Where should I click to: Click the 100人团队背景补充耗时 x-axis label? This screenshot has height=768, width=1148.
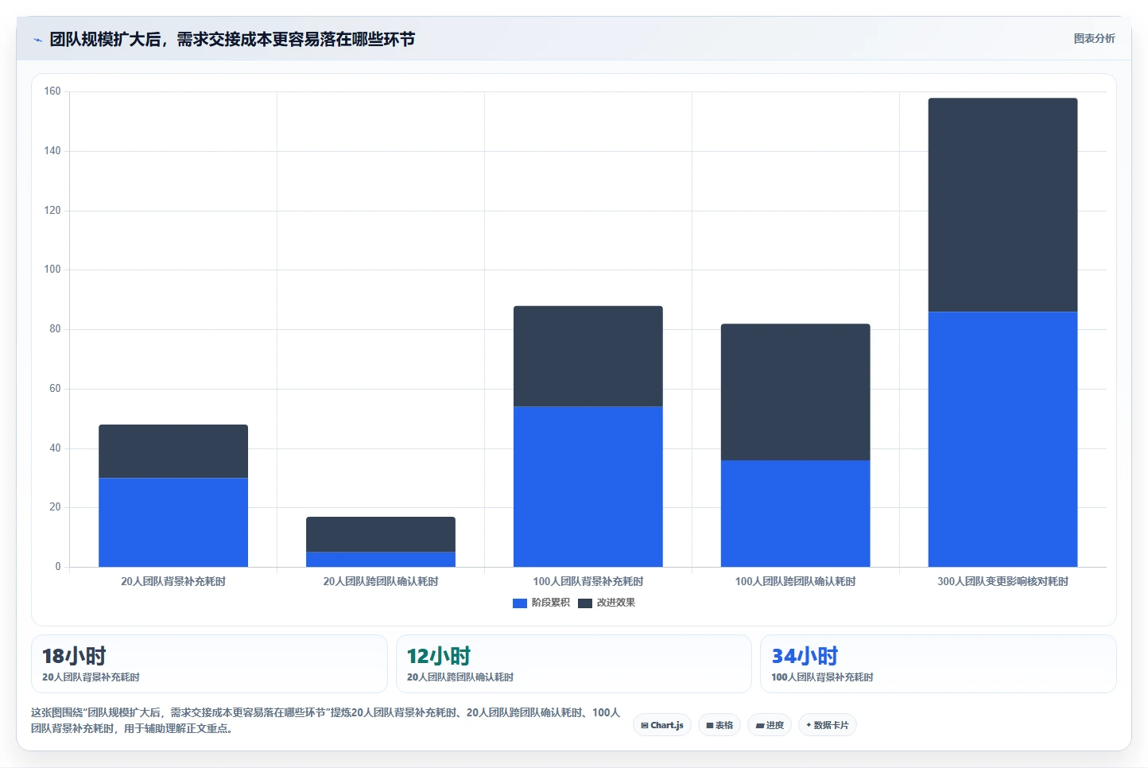click(x=588, y=582)
